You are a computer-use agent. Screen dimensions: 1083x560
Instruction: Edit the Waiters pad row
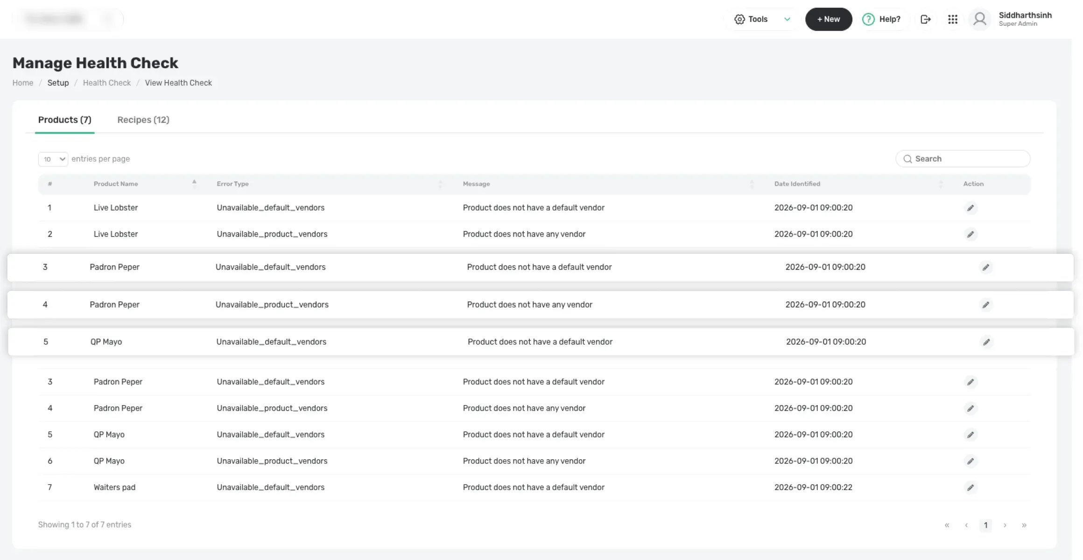click(970, 488)
